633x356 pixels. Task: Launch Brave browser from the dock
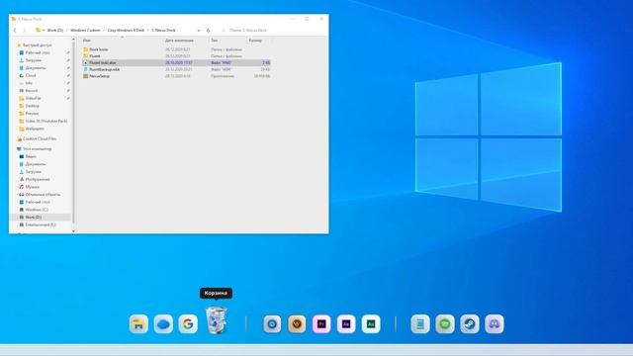(x=297, y=324)
